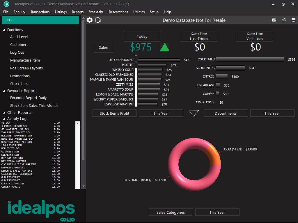This screenshot has width=298, height=223.
Task: Collapse the Activity Log section
Action: [4, 119]
